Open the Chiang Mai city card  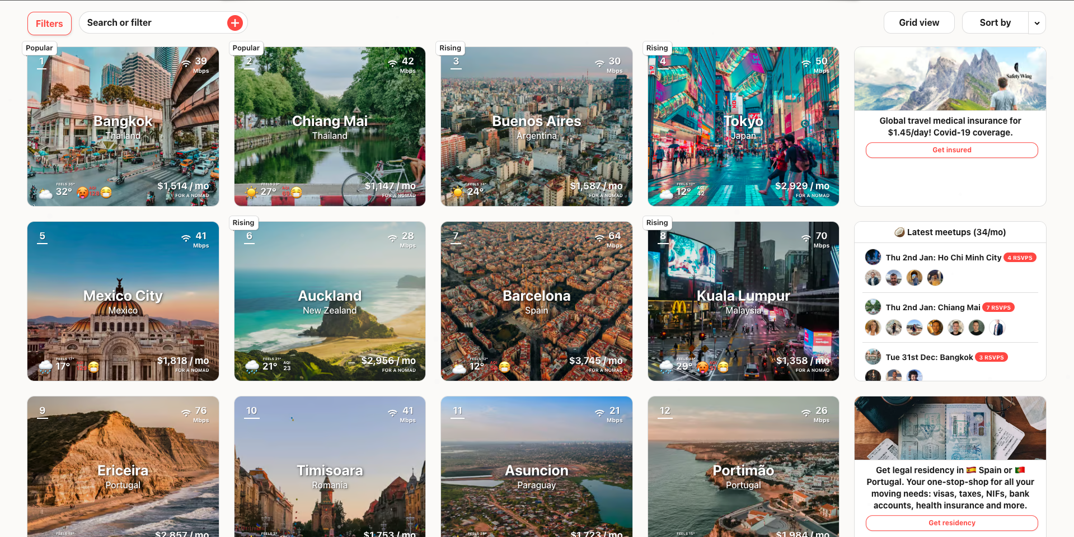coord(330,127)
